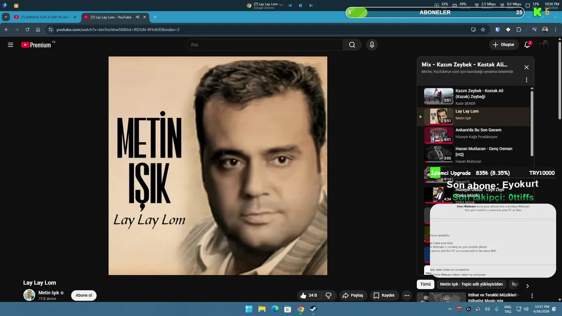Open the YouTube notifications bell
Image resolution: width=562 pixels, height=316 pixels.
[x=527, y=45]
